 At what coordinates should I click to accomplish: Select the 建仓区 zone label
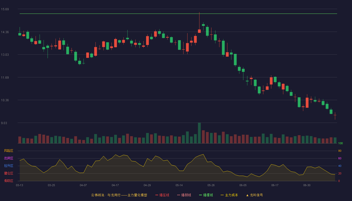[9, 173]
